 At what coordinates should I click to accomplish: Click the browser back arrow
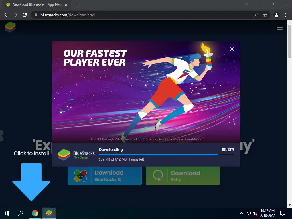[6, 15]
